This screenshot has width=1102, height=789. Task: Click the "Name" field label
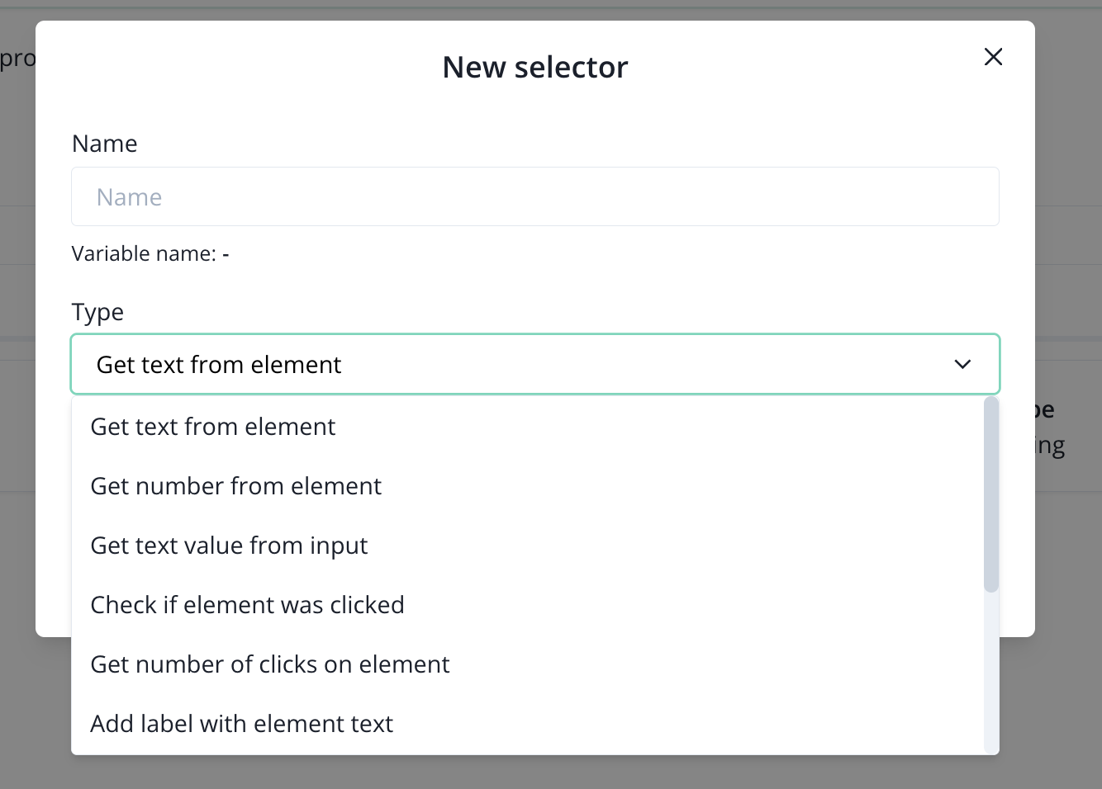(x=105, y=144)
